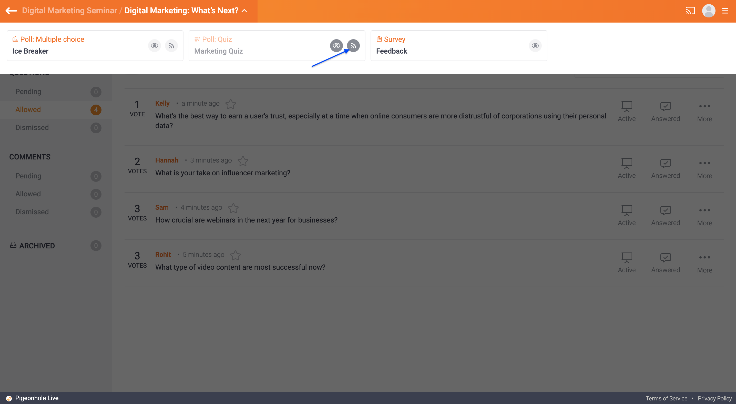This screenshot has width=736, height=404.
Task: Project the Marketing Quiz poll
Action: 353,46
